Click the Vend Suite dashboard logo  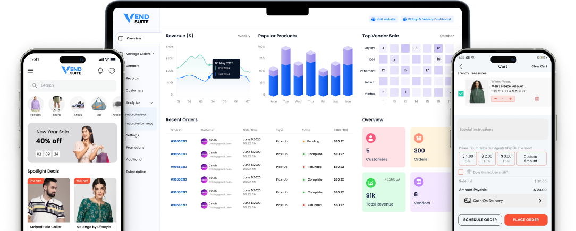(136, 19)
